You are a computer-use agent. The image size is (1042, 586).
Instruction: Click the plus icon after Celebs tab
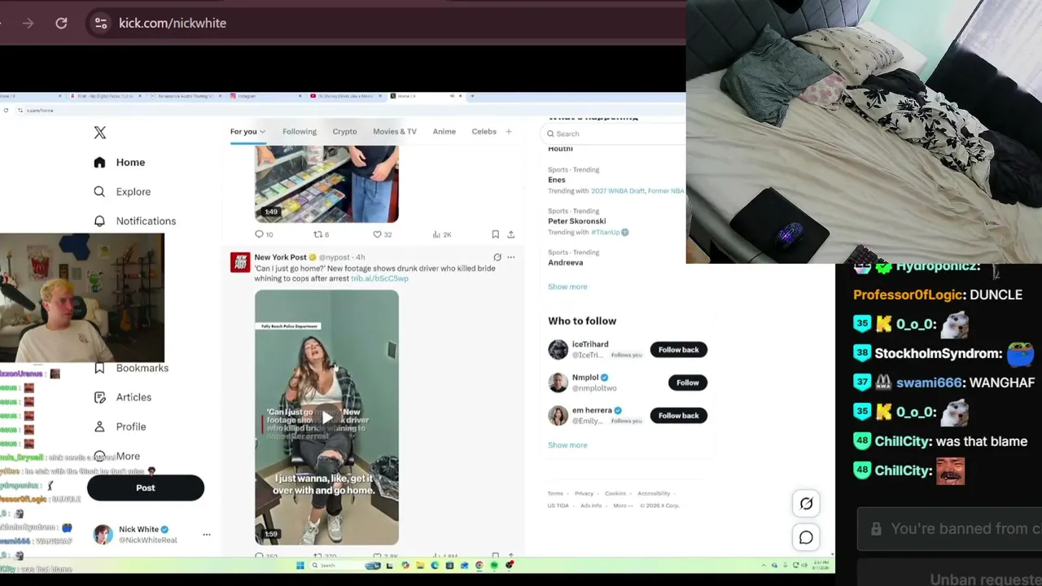click(x=509, y=131)
